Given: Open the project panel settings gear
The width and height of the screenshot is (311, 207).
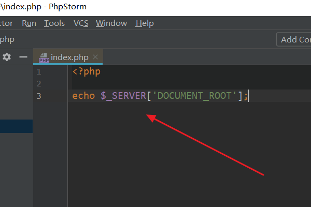Looking at the screenshot, I should click(7, 57).
